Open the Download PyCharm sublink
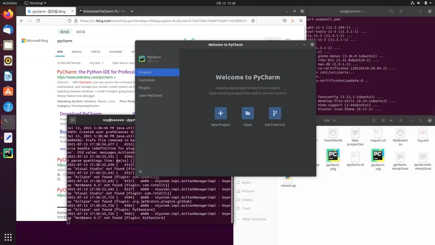This screenshot has width=435, height=245. pos(81,114)
